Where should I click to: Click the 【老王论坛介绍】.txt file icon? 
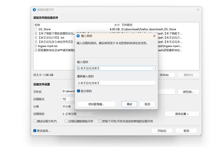[x=36, y=38]
